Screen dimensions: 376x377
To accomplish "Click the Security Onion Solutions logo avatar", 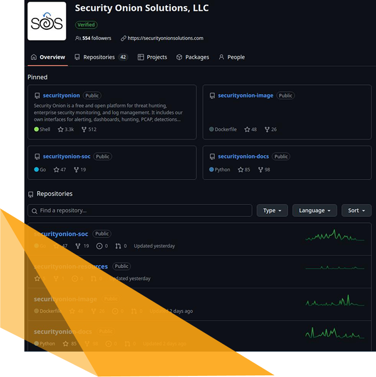I will pos(47,21).
